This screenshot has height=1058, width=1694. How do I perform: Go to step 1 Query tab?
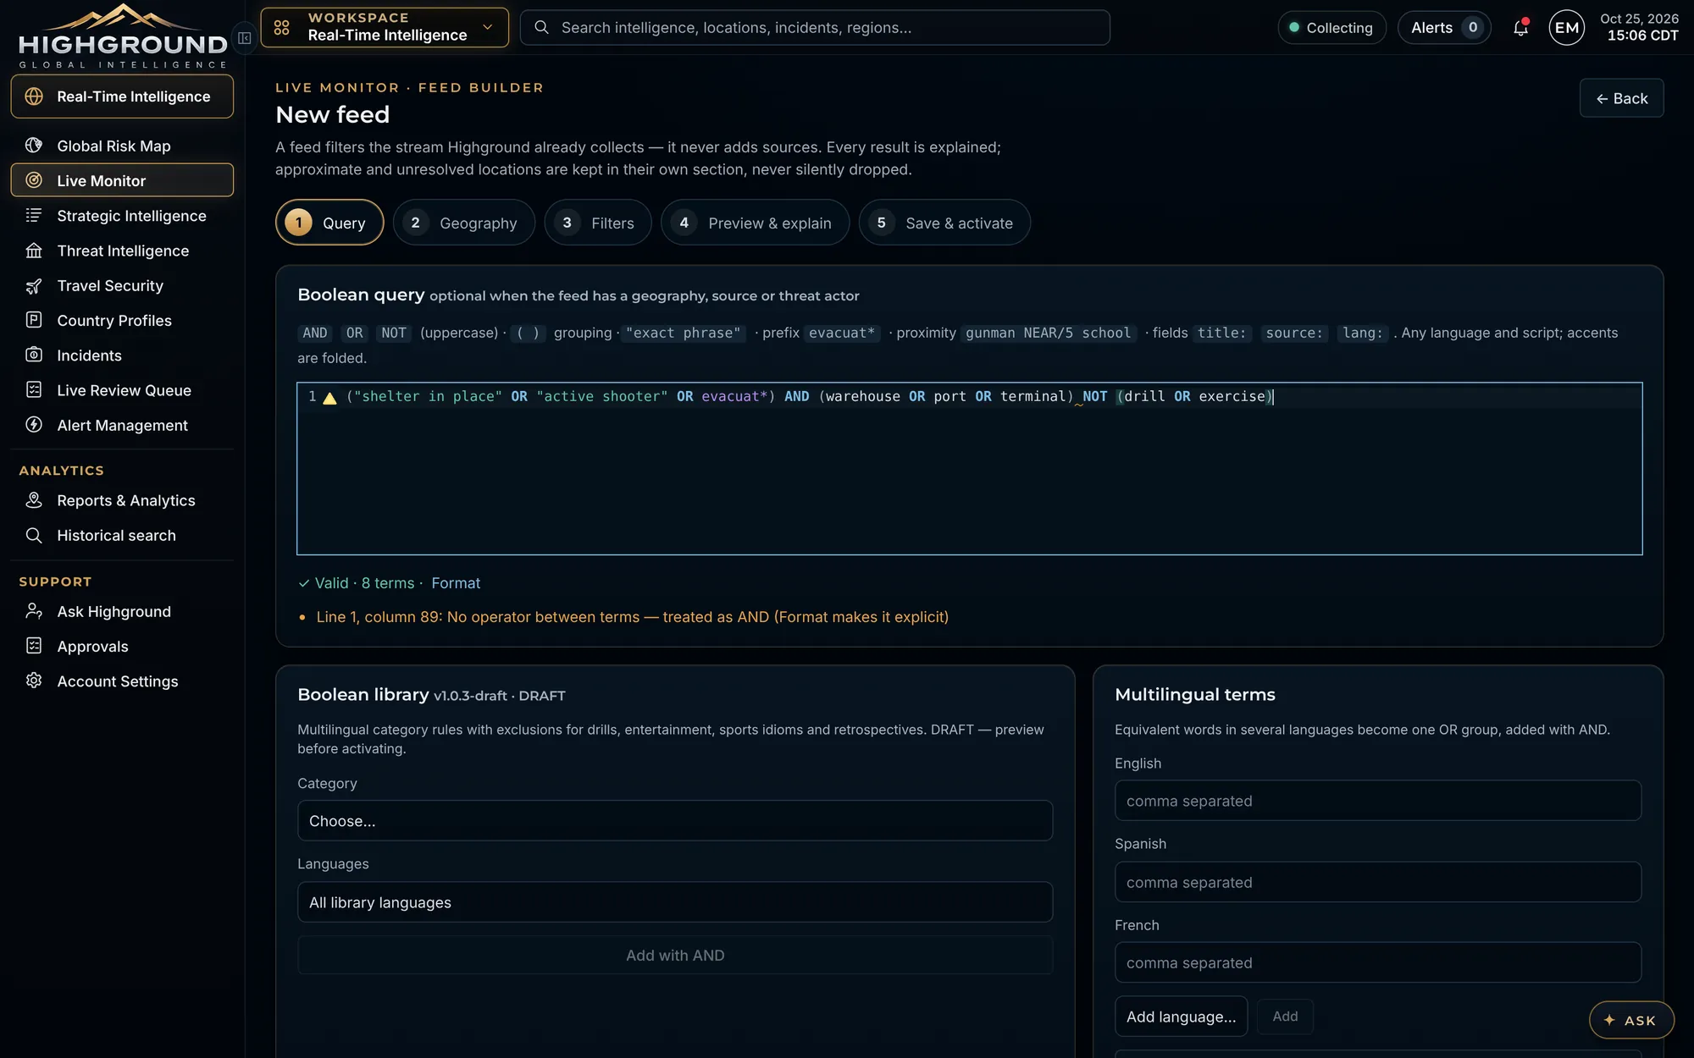point(329,223)
